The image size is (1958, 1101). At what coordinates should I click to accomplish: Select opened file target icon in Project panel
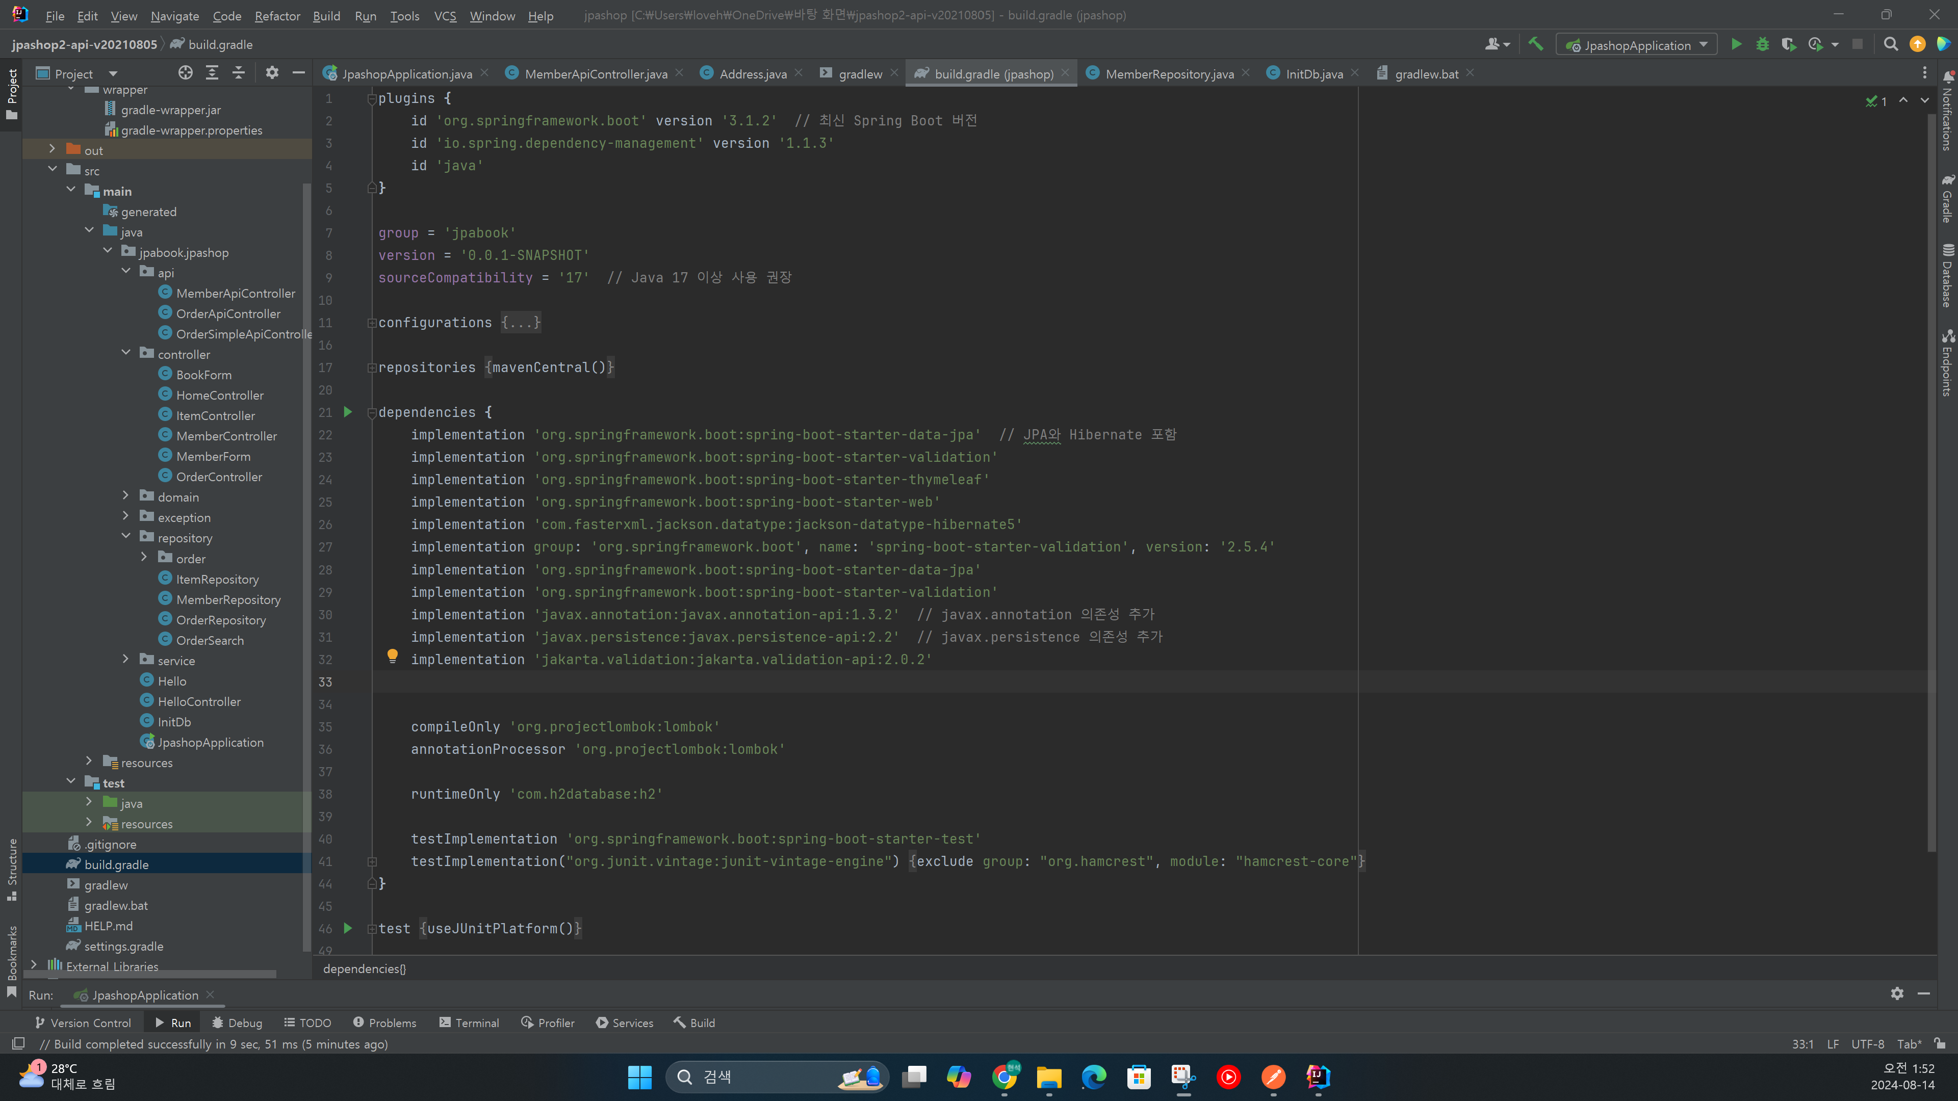coord(186,73)
